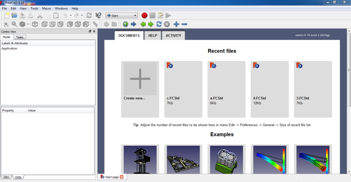351x182 pixels.
Task: Open the green block with rings example
Action: pos(227,160)
